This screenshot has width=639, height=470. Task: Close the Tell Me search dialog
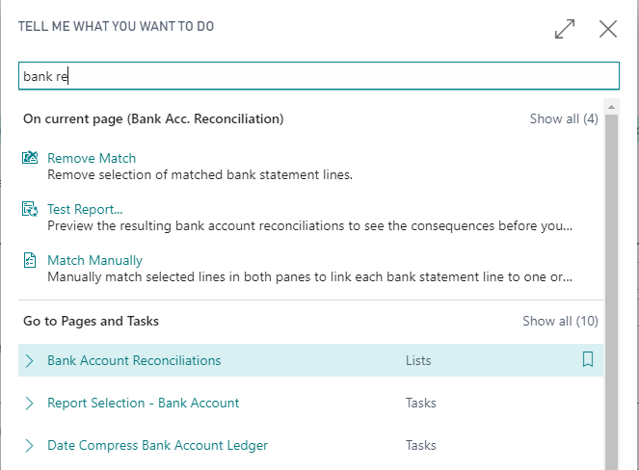(x=608, y=29)
